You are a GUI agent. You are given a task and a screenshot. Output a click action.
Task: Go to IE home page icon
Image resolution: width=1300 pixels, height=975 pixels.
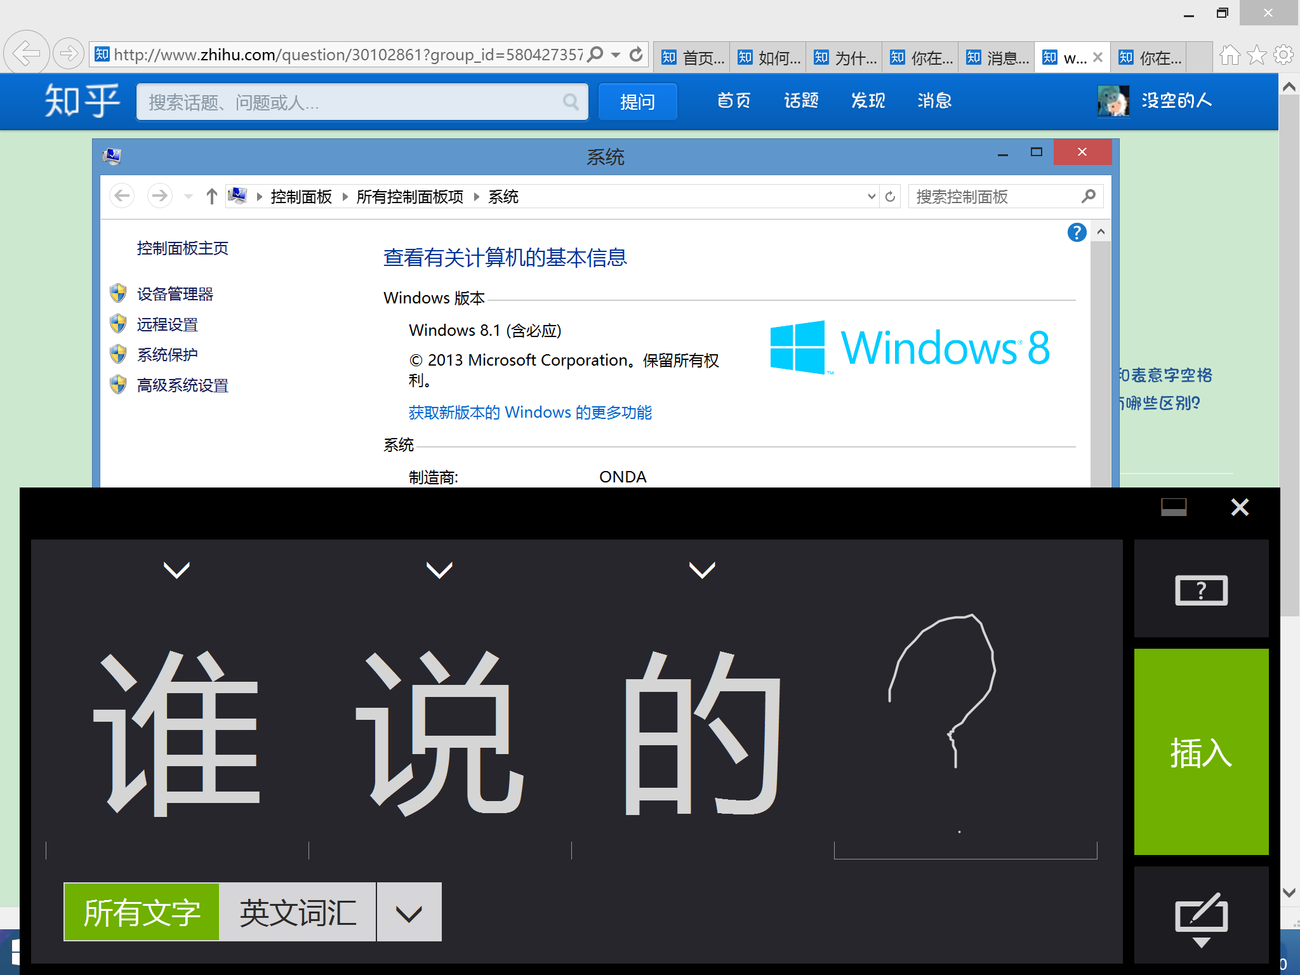(x=1230, y=56)
